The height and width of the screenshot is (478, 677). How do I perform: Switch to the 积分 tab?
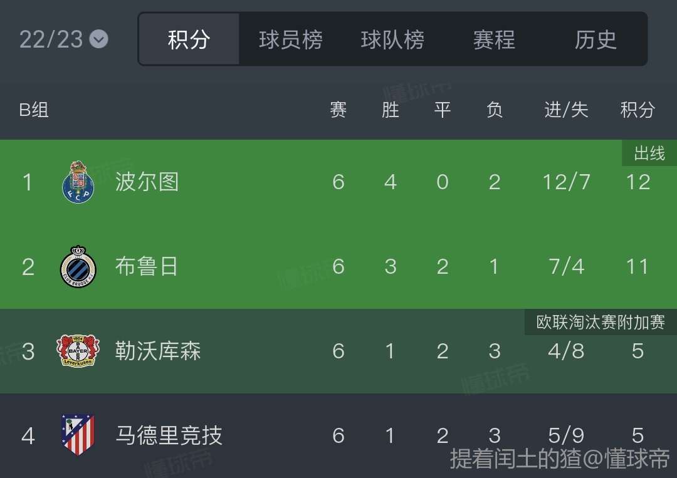tap(189, 39)
